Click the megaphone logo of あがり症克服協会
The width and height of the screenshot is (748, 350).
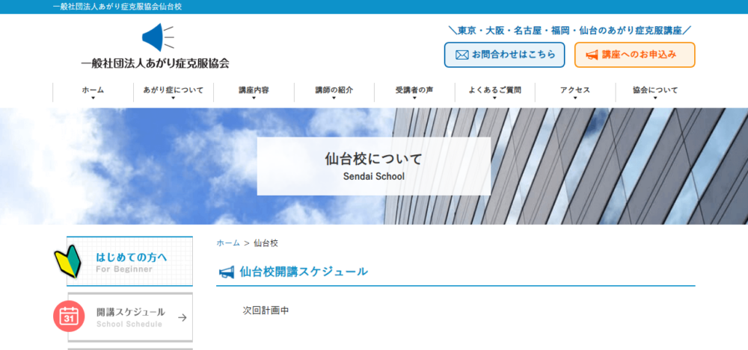(158, 37)
